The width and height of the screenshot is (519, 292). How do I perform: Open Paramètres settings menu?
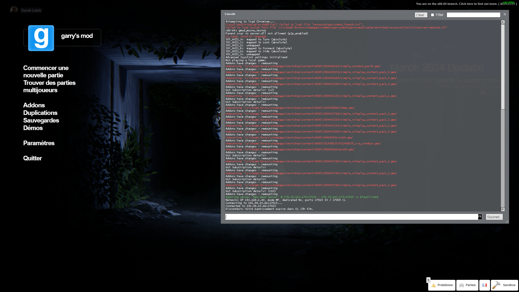coord(39,143)
